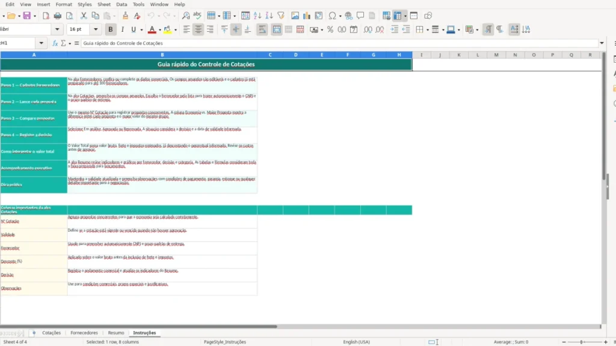Image resolution: width=616 pixels, height=346 pixels.
Task: Toggle underline formatting
Action: (134, 29)
